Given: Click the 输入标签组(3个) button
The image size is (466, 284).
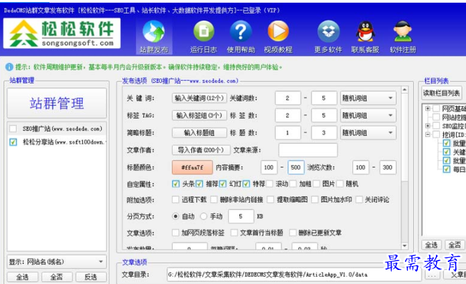Looking at the screenshot, I should point(199,115).
